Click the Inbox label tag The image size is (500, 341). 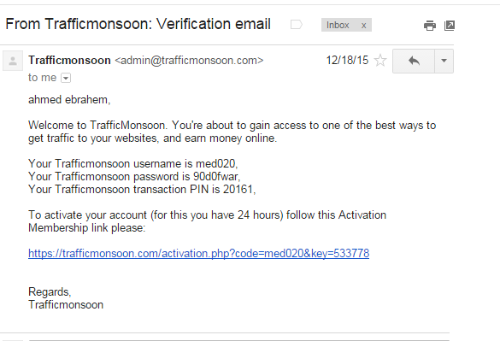pyautogui.click(x=338, y=25)
